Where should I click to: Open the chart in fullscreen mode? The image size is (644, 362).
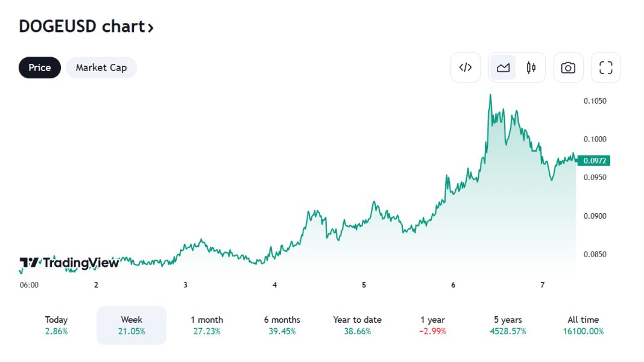pos(606,67)
